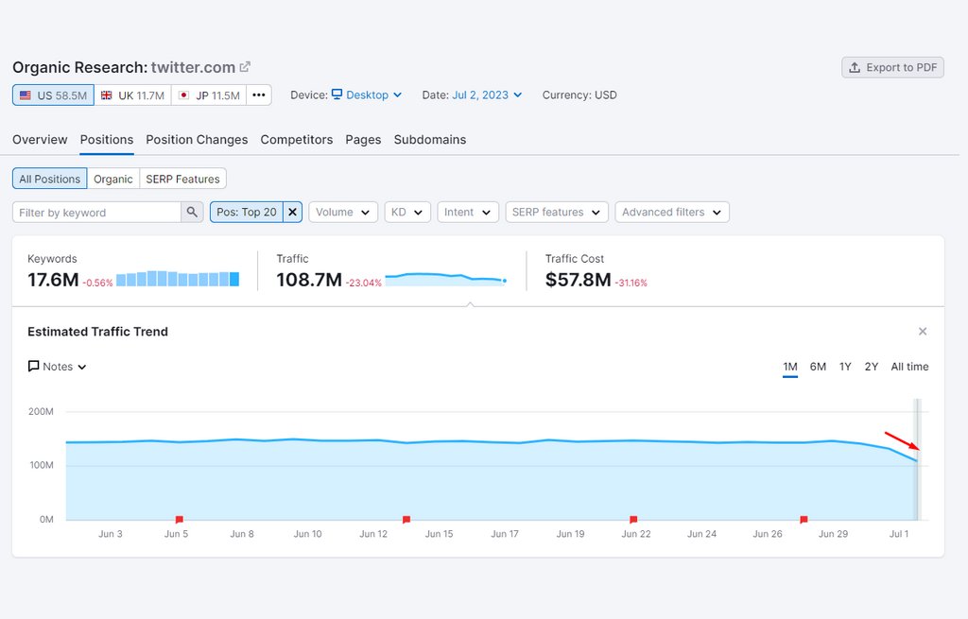
Task: Click the red note flag near Jun 26
Action: click(x=804, y=520)
